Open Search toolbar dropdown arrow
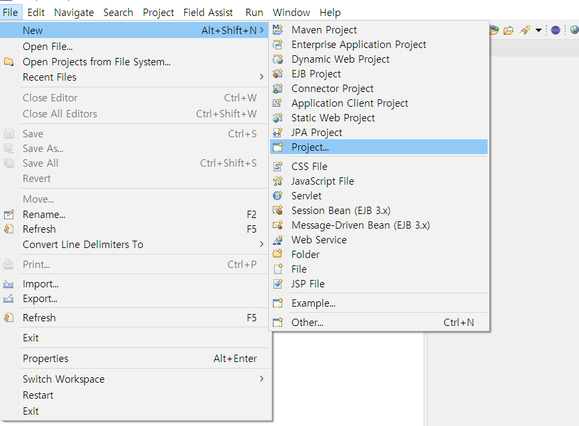Screen dimensions: 579x426 pyautogui.click(x=539, y=30)
